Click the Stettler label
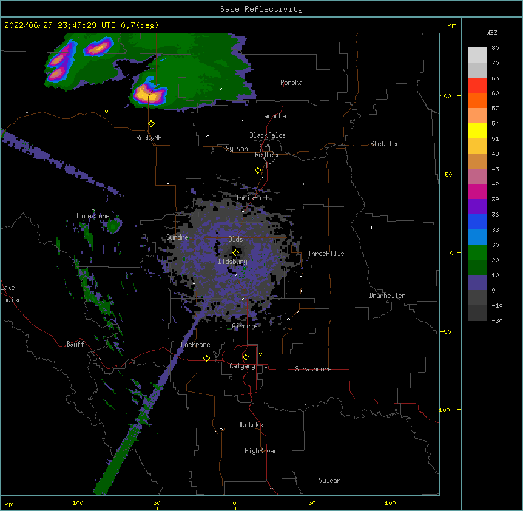This screenshot has width=523, height=511. [x=384, y=144]
